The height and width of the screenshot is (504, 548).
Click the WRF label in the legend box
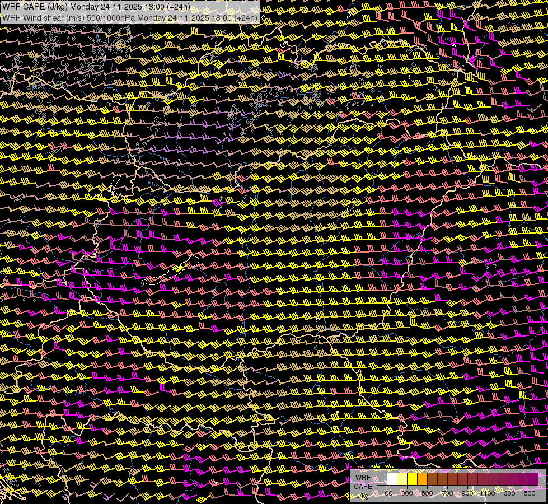click(363, 478)
